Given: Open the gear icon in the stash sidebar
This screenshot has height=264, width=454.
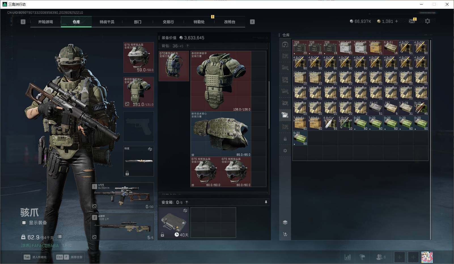Looking at the screenshot, I should (x=285, y=151).
